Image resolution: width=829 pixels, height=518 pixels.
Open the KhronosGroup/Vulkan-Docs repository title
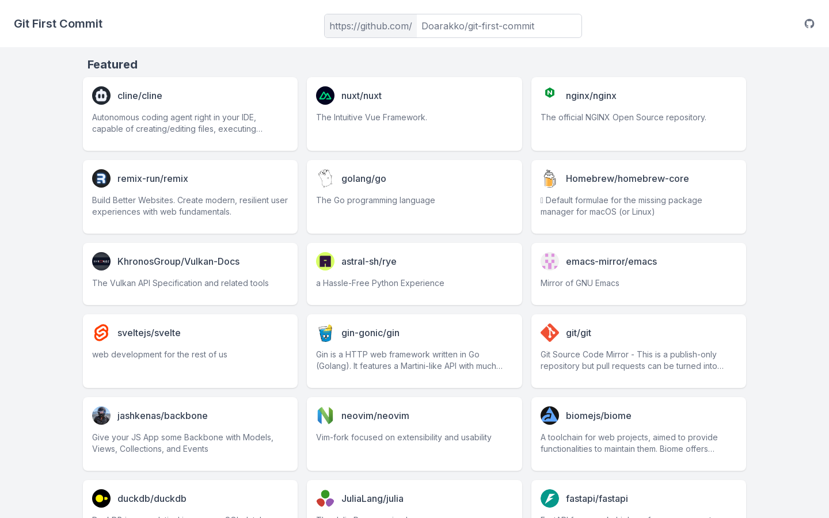coord(178,261)
